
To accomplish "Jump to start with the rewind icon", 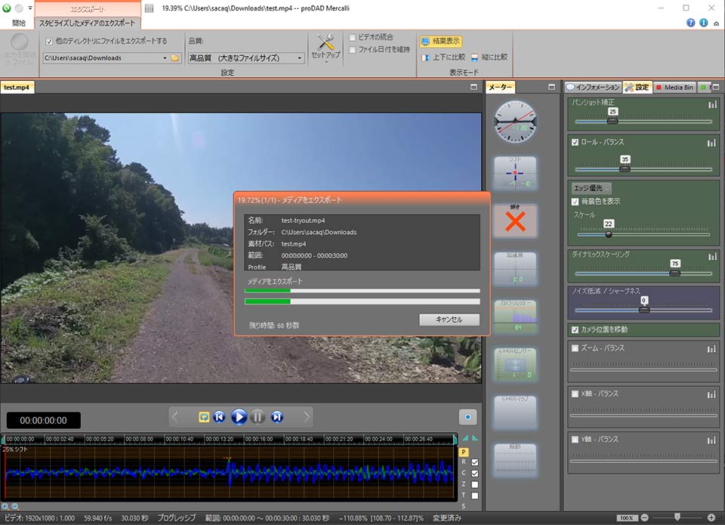I will coord(220,417).
